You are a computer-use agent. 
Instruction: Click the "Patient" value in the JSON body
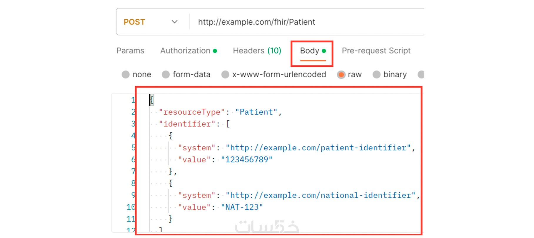point(256,112)
